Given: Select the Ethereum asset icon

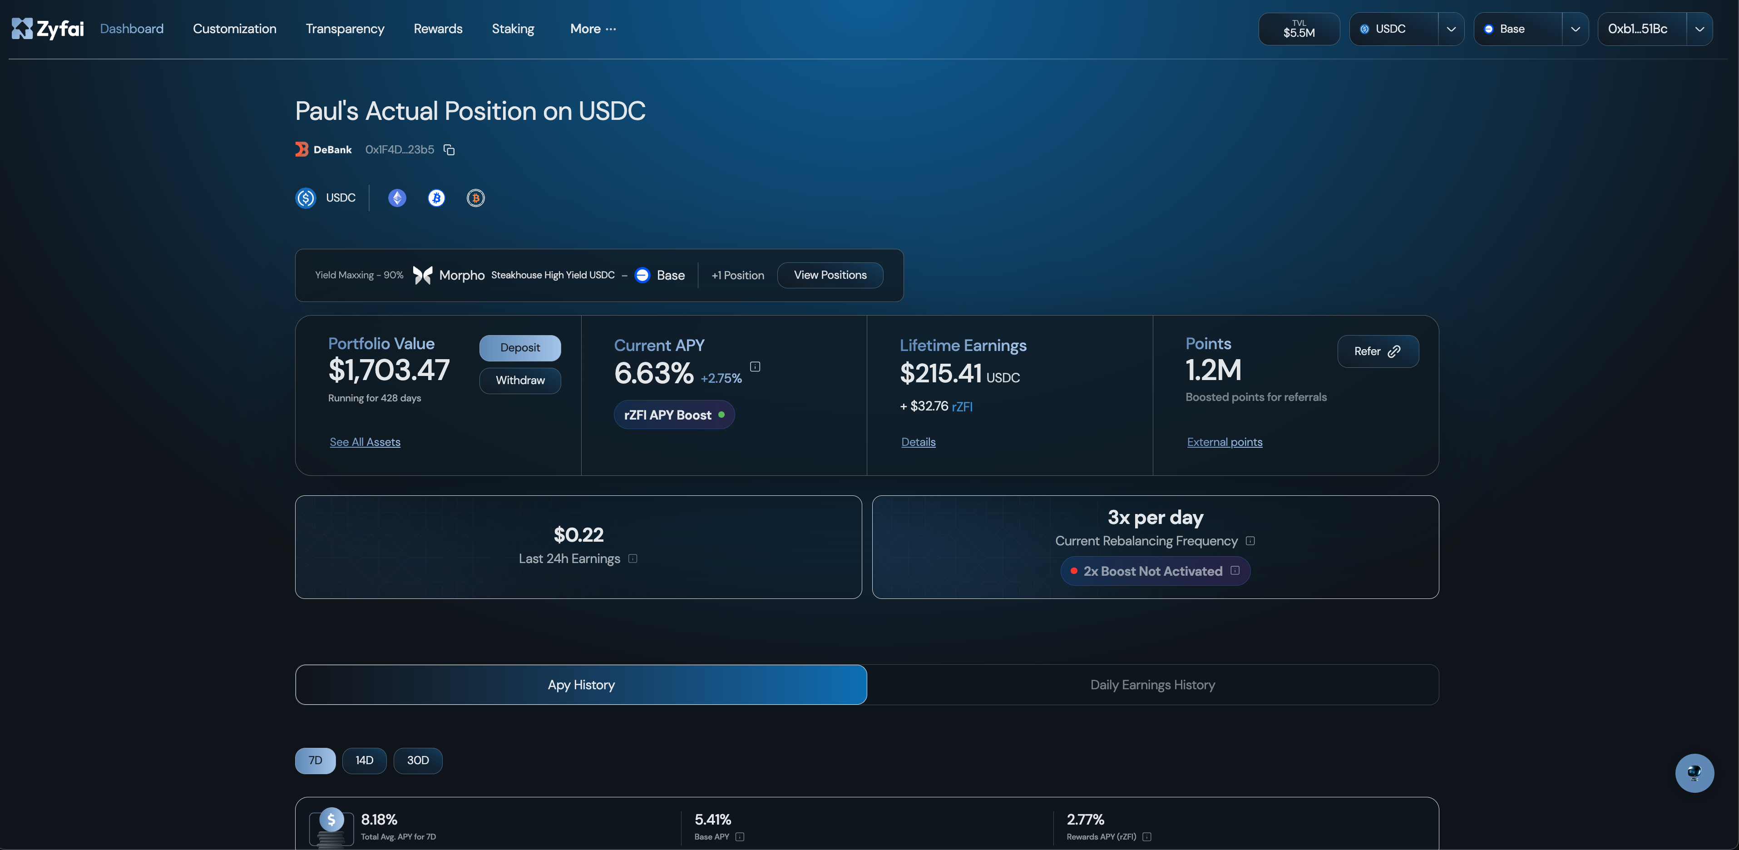Looking at the screenshot, I should click(x=397, y=198).
